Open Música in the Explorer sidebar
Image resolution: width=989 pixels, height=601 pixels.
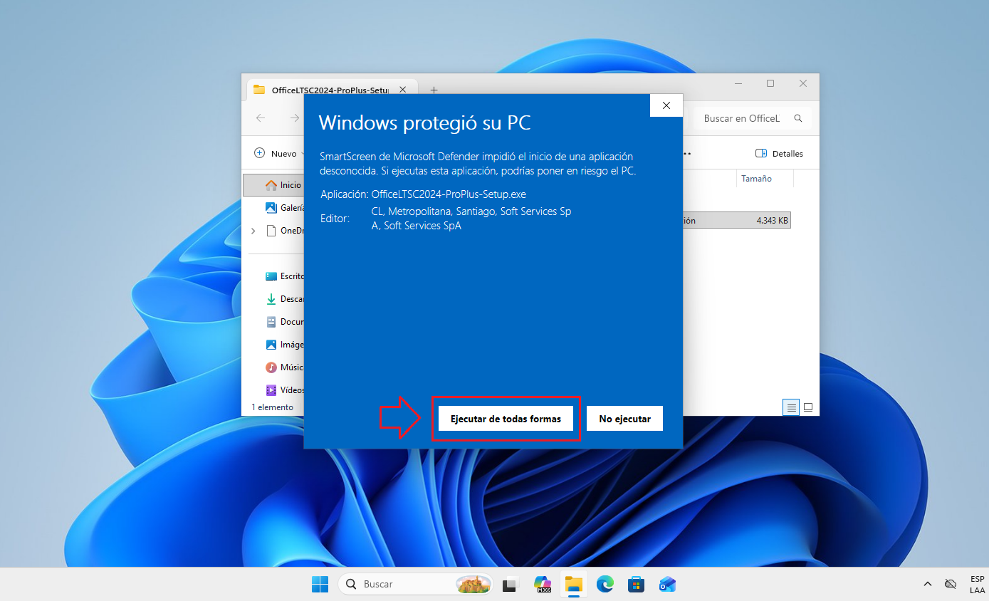coord(285,367)
